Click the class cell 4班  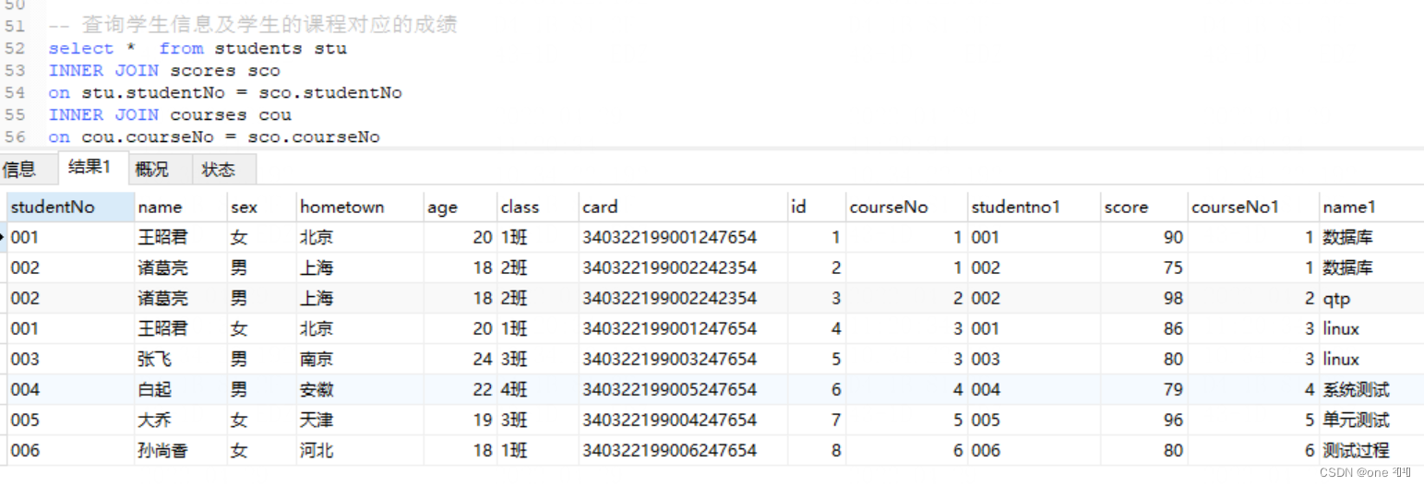515,389
